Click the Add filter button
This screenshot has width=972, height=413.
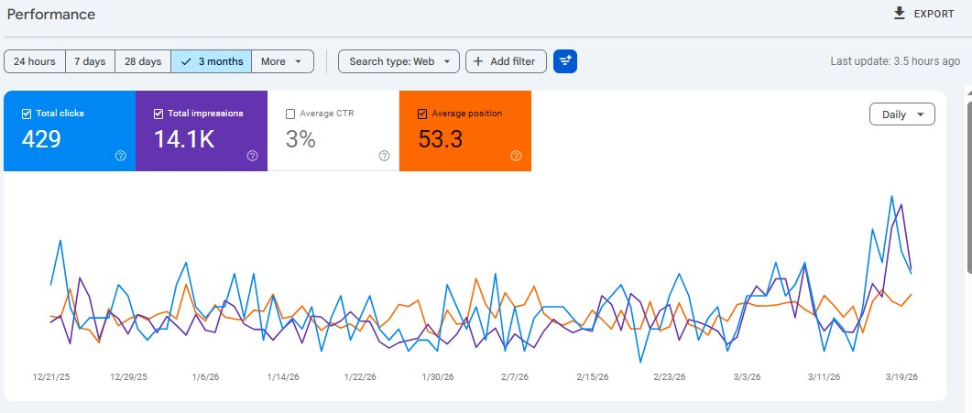tap(506, 61)
